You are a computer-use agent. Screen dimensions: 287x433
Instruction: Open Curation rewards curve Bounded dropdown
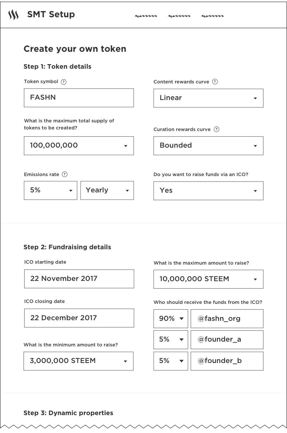(208, 146)
